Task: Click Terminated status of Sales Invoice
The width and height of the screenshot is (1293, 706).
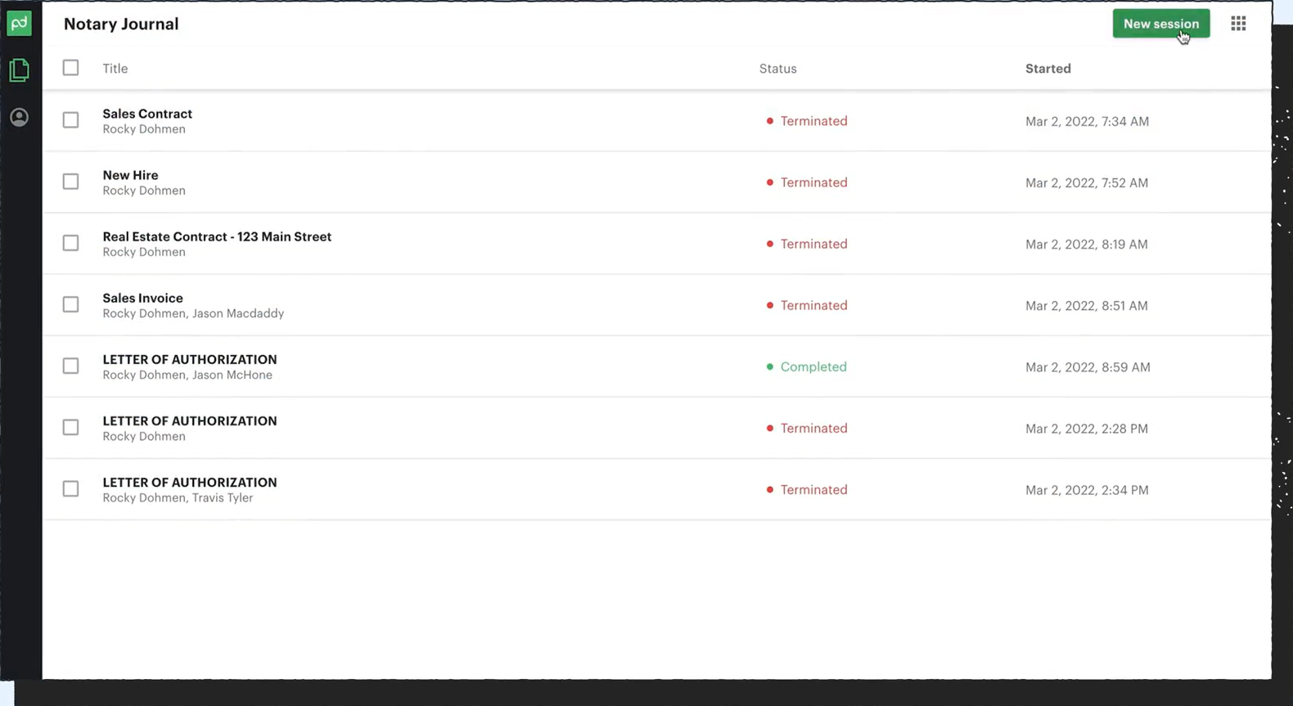Action: (x=813, y=305)
